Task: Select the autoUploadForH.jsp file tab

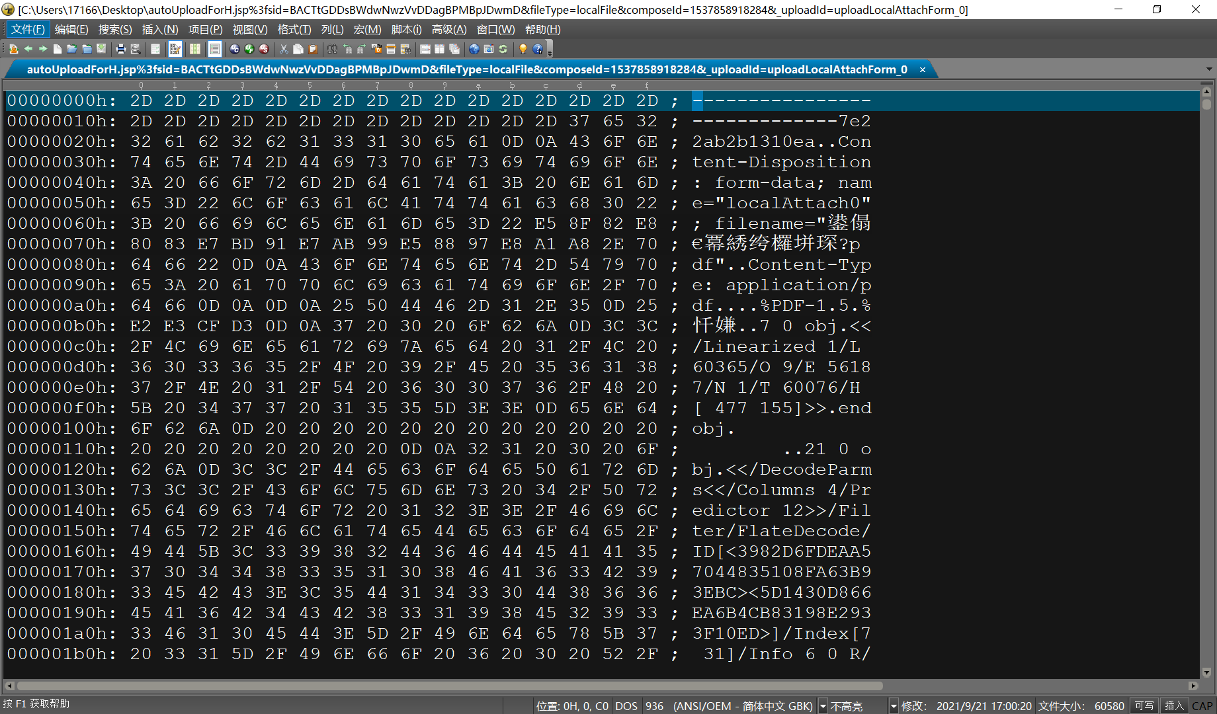Action: [466, 69]
